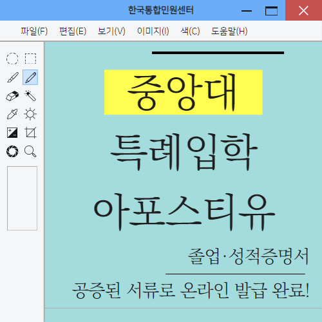Pick the paintbrush tool
This screenshot has width=322, height=322.
pyautogui.click(x=12, y=77)
